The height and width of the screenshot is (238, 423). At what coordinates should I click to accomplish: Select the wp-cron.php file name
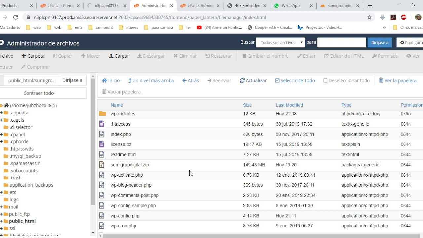click(123, 226)
